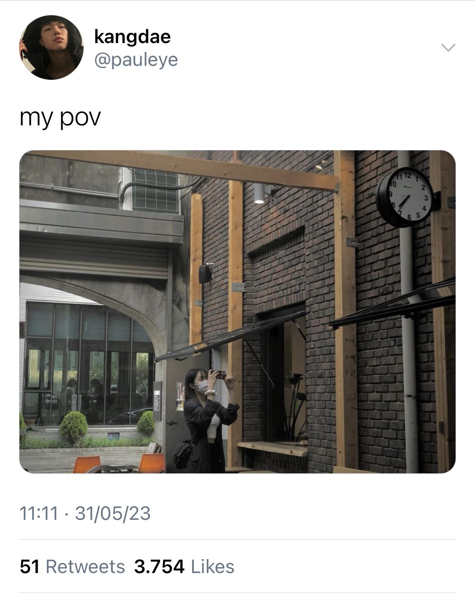This screenshot has width=475, height=595.
Task: Tap the brick window ledge in the photo
Action: point(272,448)
